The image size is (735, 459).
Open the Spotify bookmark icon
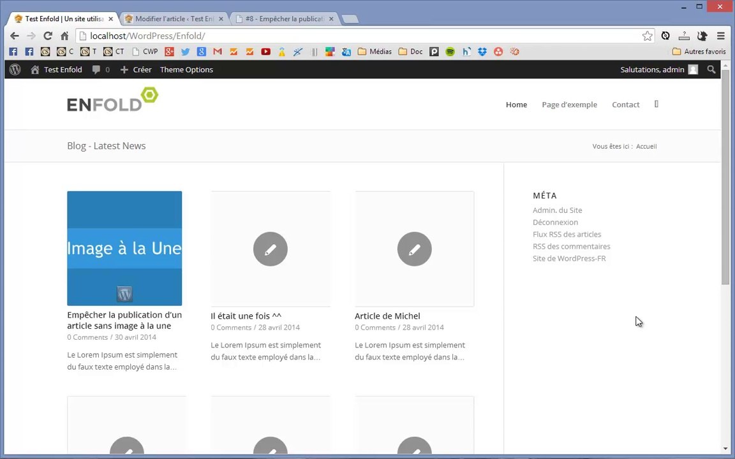(450, 52)
